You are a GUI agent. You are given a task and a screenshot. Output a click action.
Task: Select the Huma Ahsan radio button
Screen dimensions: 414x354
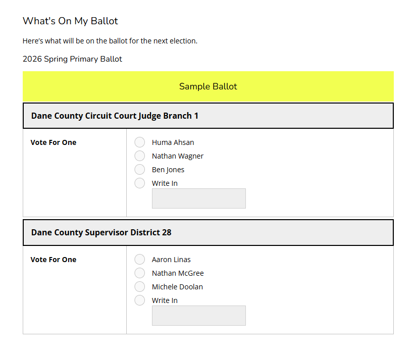(x=140, y=142)
